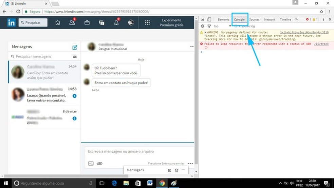Show hidden system tray icons
Image resolution: width=334 pixels, height=188 pixels.
point(280,183)
